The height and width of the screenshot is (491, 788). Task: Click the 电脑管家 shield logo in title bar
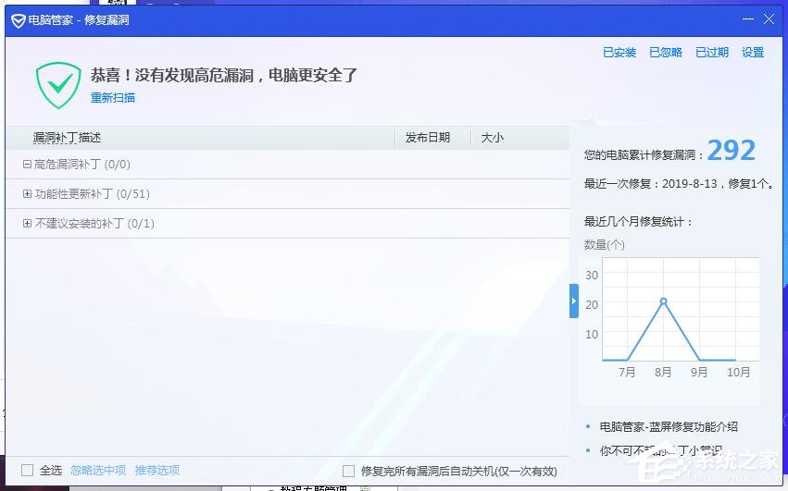[x=19, y=20]
